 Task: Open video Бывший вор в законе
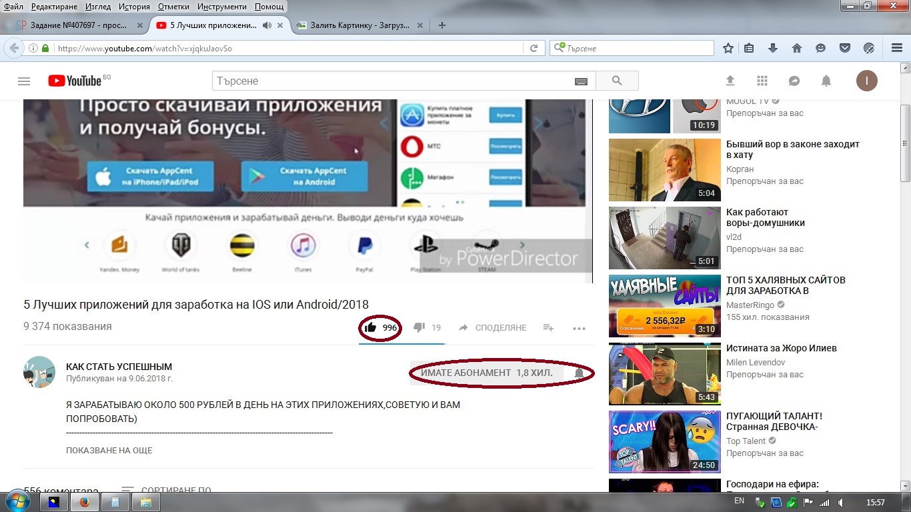[792, 149]
